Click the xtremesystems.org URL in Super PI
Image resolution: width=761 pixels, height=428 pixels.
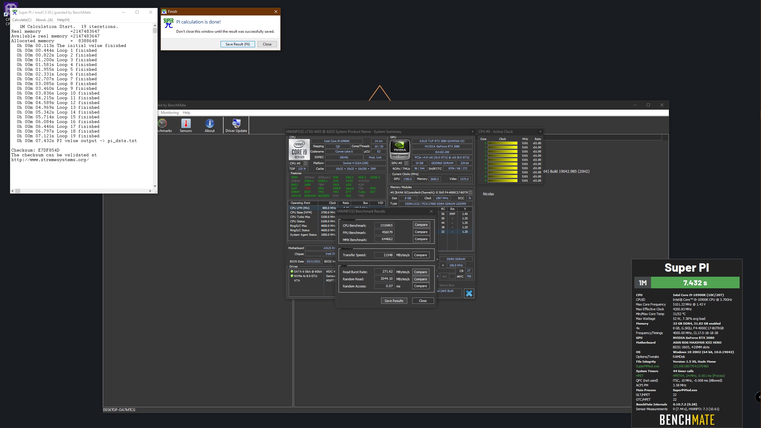[50, 160]
